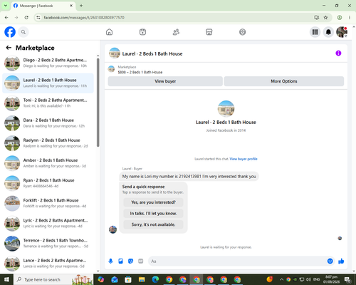The width and height of the screenshot is (356, 285).
Task: Open the Lyric 2 Beds 2 Baths conversation
Action: (x=48, y=223)
